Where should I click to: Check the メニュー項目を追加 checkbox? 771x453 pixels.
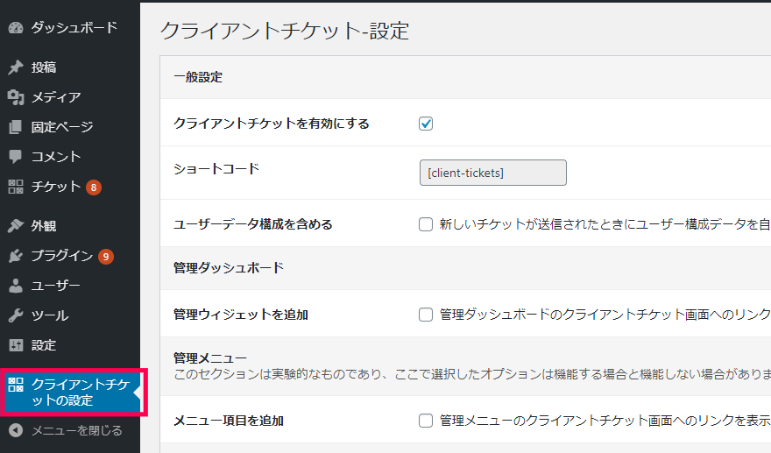426,421
